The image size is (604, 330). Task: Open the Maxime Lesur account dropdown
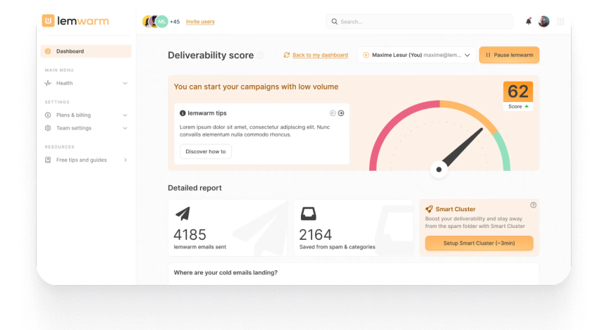click(x=417, y=55)
